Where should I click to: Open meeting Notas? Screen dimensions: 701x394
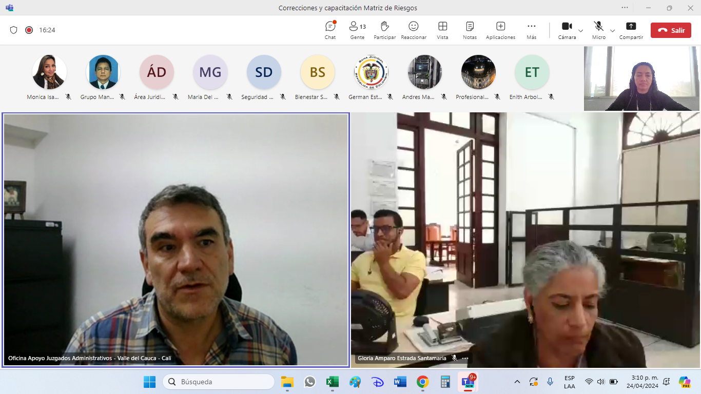[470, 30]
